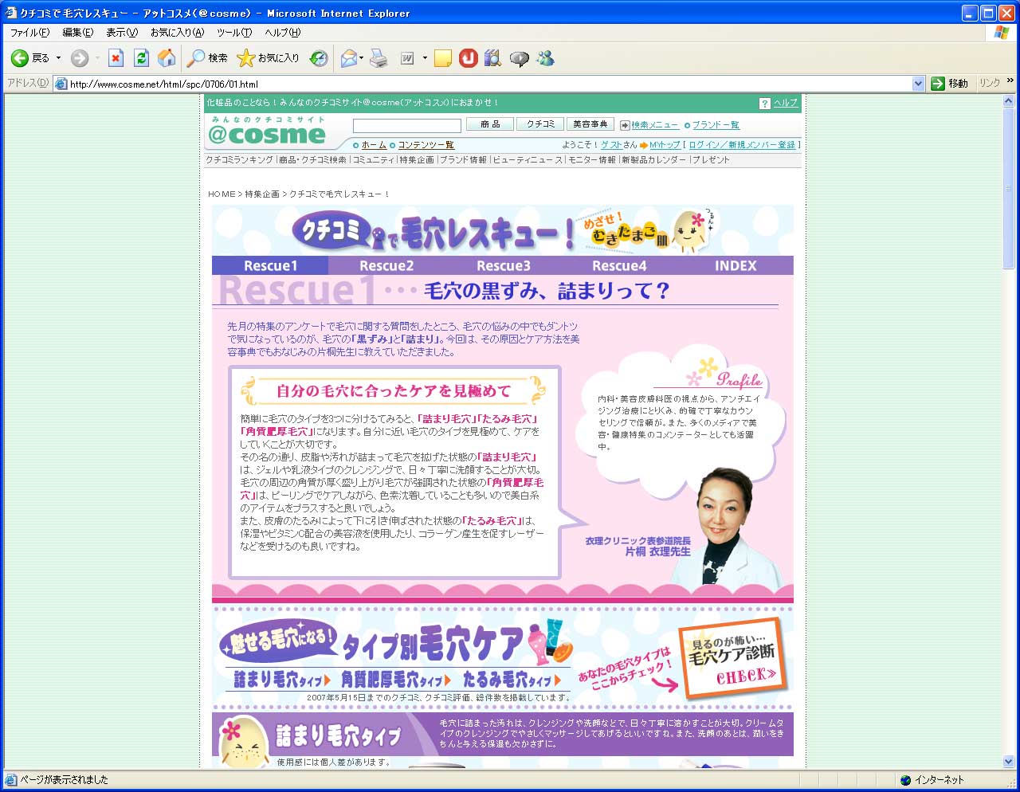Click the ログイン／新規メンバー登録 link
This screenshot has width=1020, height=792.
click(x=742, y=145)
